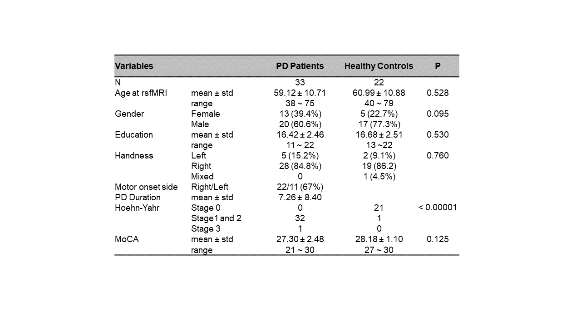The image size is (581, 327).
Task: Click the 59.12 ± 10.71 cell
Action: click(300, 93)
